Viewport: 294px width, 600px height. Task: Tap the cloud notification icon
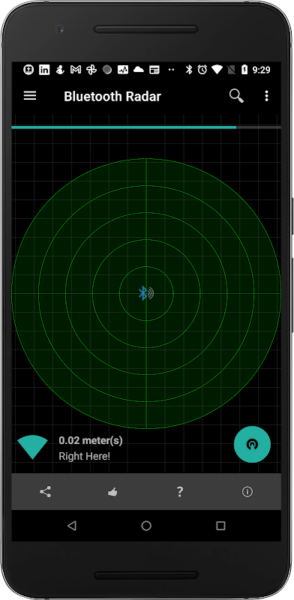pyautogui.click(x=139, y=70)
